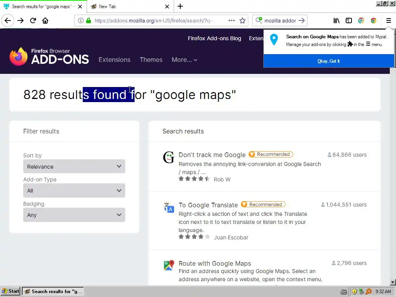396x297 pixels.
Task: Click the green padlock security icon
Action: click(x=89, y=20)
